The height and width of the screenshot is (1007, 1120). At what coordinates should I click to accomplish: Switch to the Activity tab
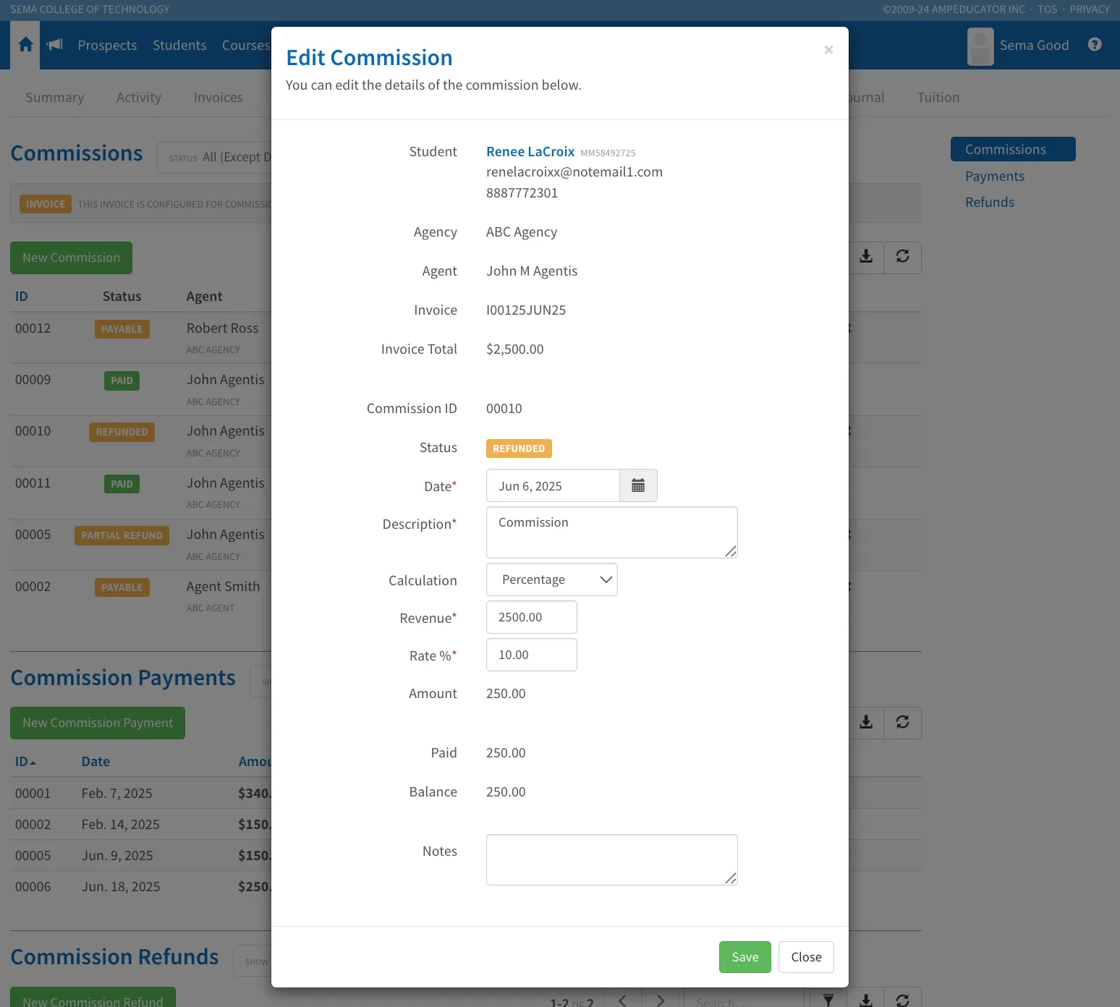point(139,98)
